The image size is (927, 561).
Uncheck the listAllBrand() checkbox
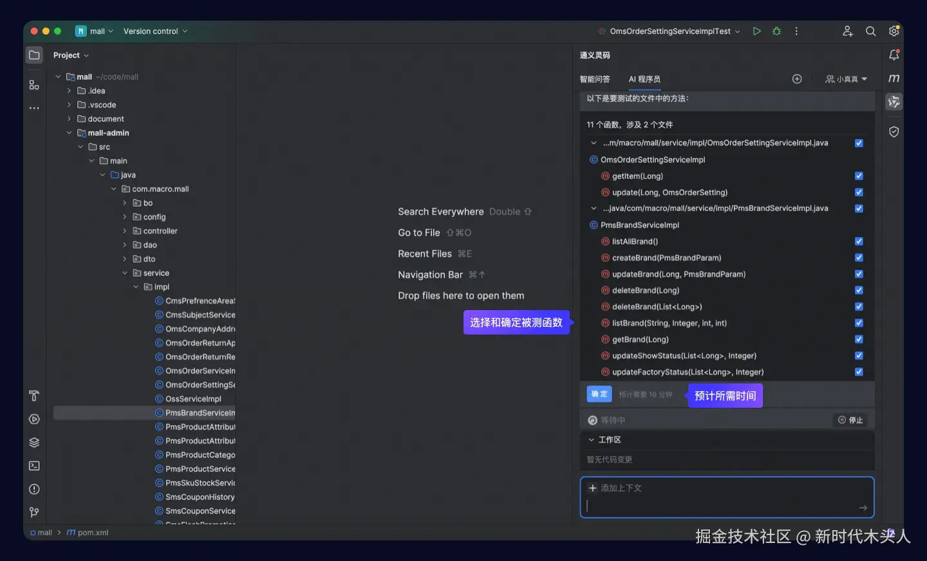pyautogui.click(x=859, y=241)
